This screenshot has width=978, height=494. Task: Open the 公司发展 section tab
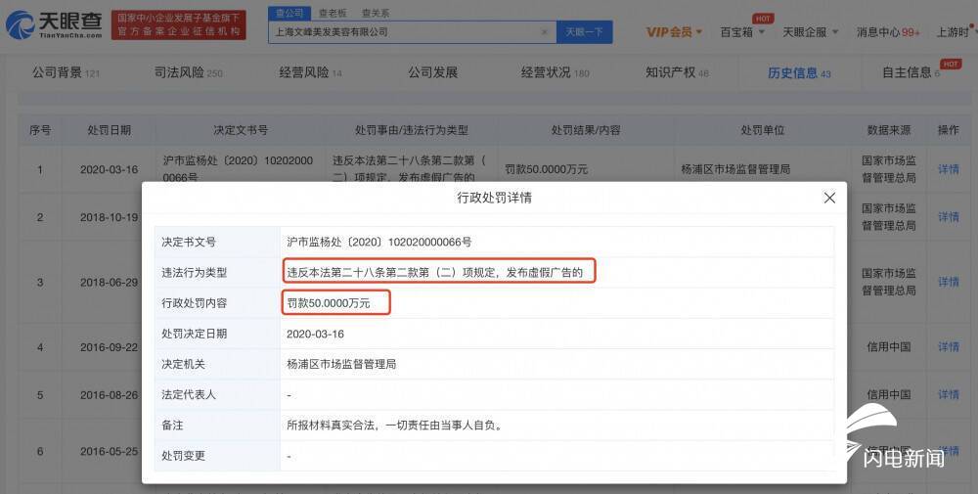click(433, 73)
